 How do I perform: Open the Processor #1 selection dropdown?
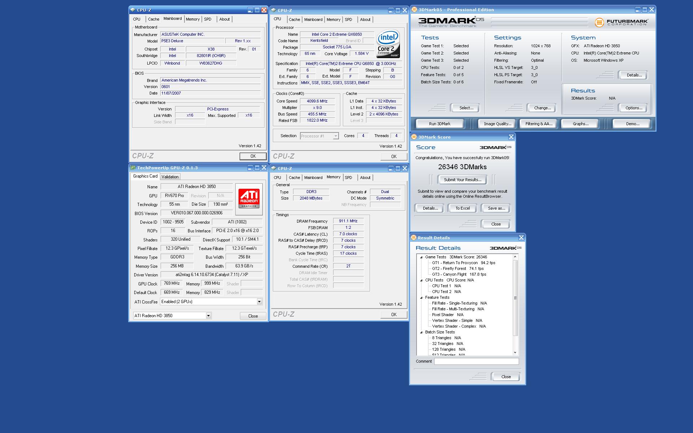pos(336,136)
